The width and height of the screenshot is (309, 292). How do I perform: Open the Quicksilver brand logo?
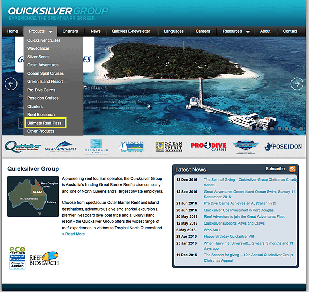click(23, 147)
